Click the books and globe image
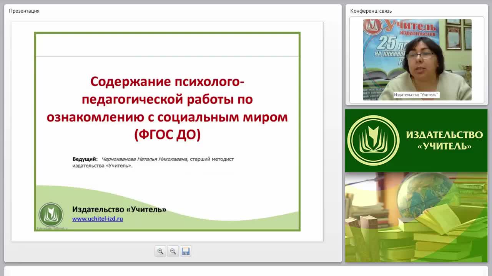Viewport: 492px width, 276px height. click(x=416, y=217)
